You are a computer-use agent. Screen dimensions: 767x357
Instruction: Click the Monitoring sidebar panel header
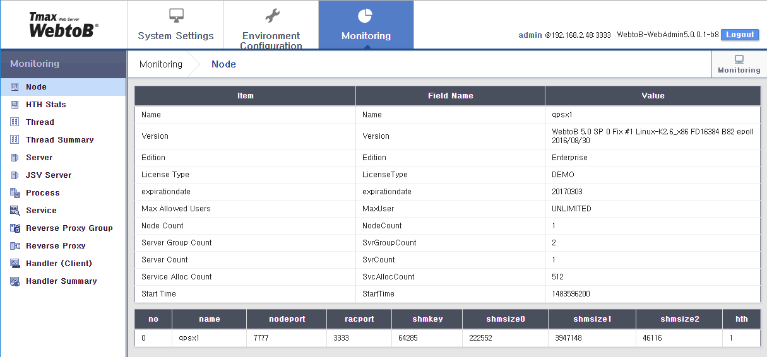(63, 64)
